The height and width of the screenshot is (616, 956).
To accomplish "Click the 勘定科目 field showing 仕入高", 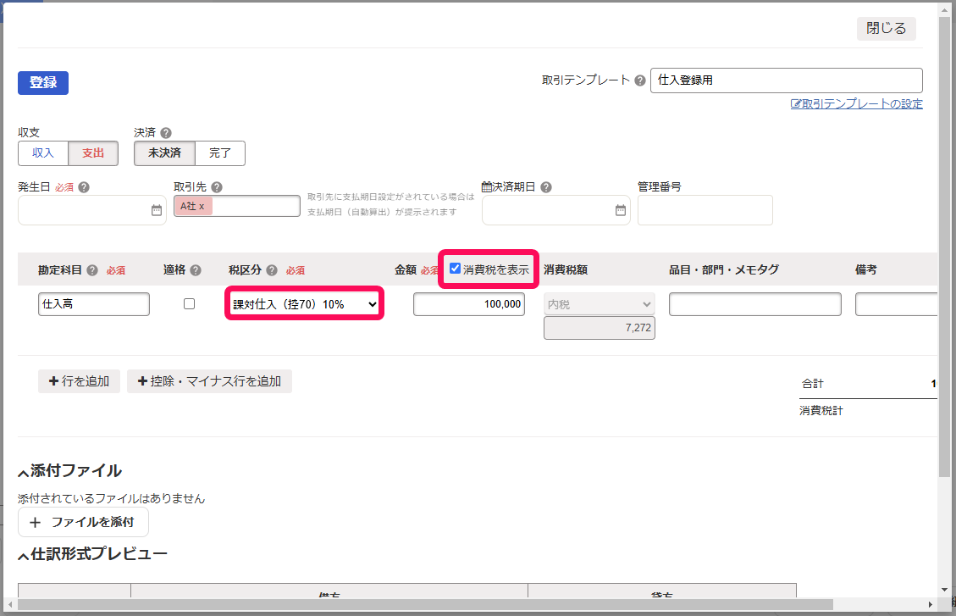I will point(94,303).
